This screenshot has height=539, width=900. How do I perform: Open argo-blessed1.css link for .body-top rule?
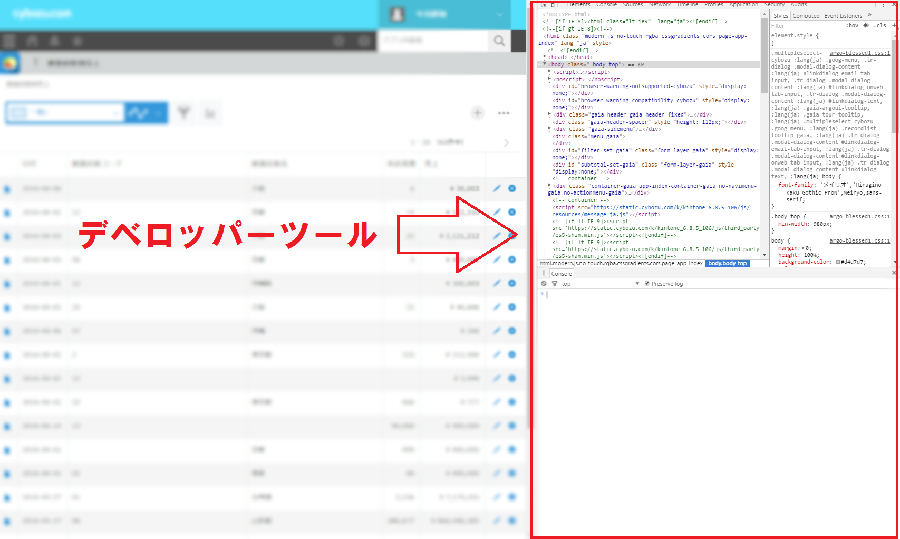pyautogui.click(x=859, y=217)
